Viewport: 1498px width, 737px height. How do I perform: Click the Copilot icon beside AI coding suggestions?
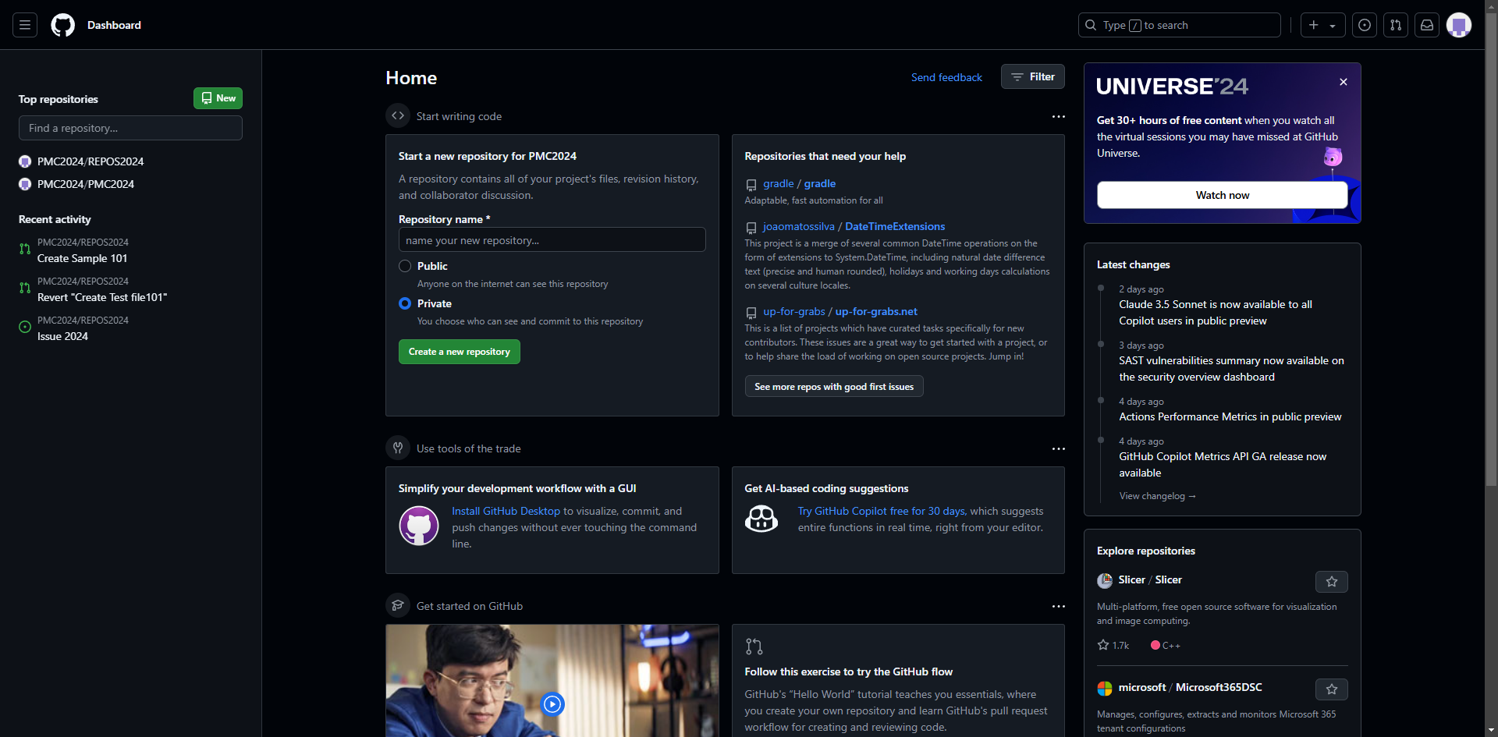761,518
